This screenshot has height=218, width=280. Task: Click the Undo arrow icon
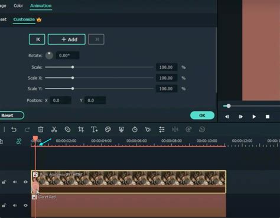[x=14, y=130]
